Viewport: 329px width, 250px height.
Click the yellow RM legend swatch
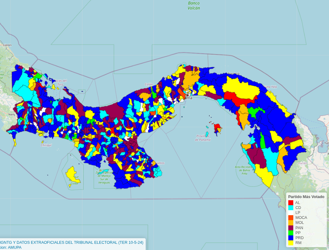click(x=291, y=243)
